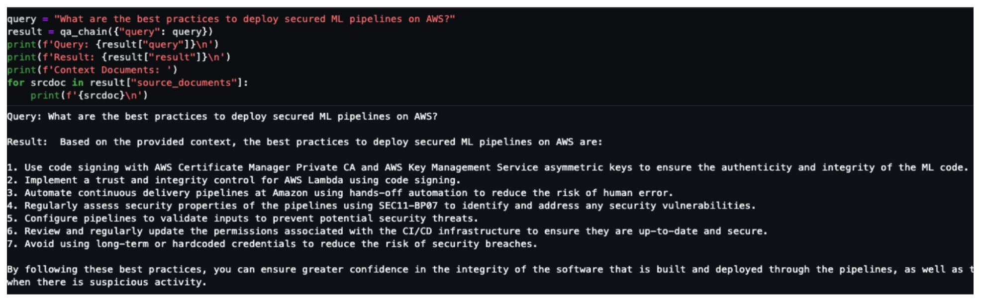This screenshot has height=301, width=981.
Task: Click the 'when there is suspicious activity' line
Action: (x=106, y=282)
